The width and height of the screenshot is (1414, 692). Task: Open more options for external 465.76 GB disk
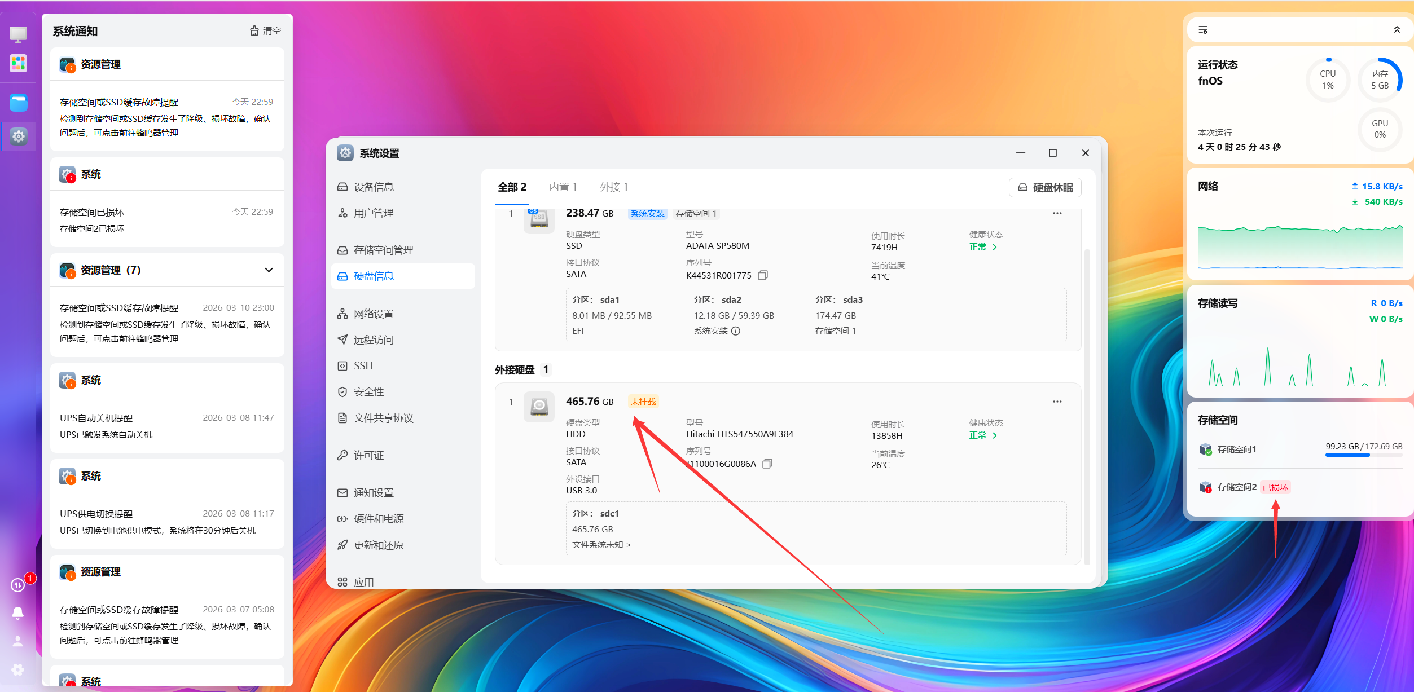(x=1057, y=402)
